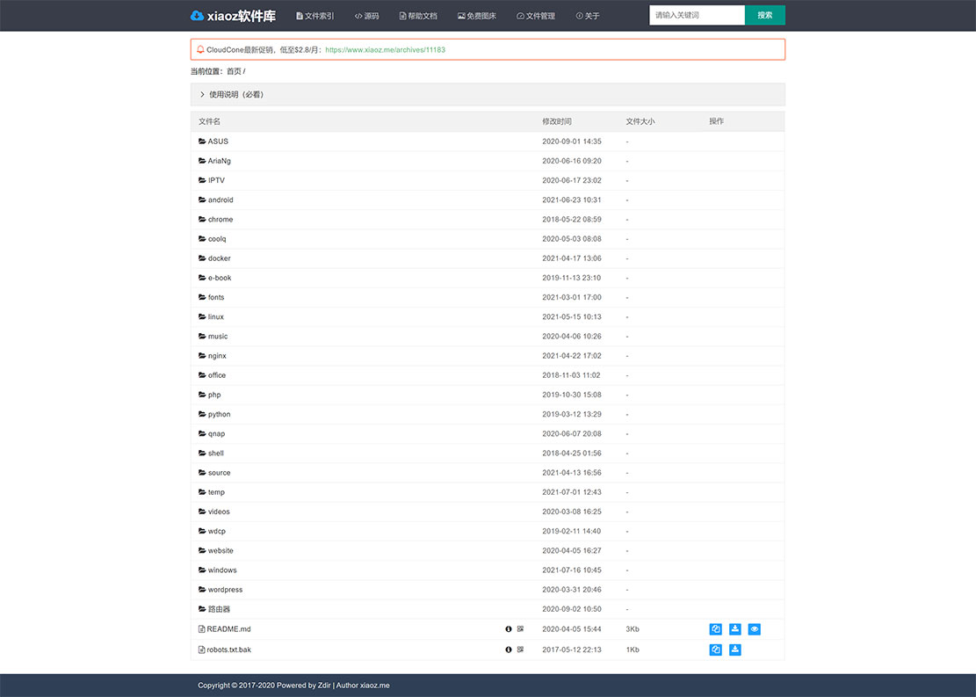The width and height of the screenshot is (976, 697).
Task: Open the CloudCone promo archive link
Action: (385, 50)
